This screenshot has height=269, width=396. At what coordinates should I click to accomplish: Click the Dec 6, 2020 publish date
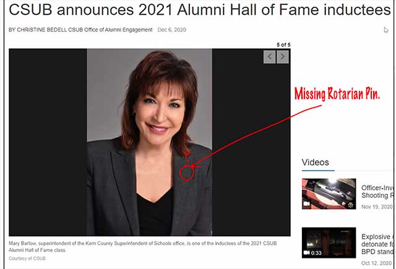click(x=172, y=30)
